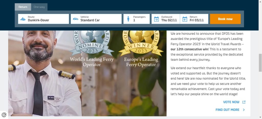Select the Return trip tab
The image size is (262, 119).
click(23, 7)
